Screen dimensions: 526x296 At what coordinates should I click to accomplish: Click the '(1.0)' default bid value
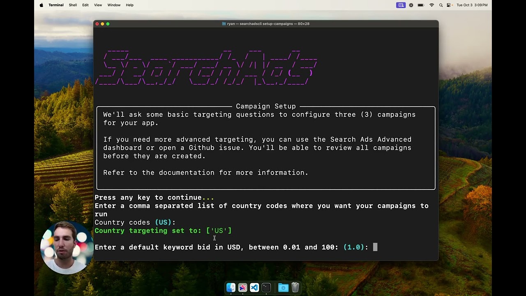pos(354,247)
